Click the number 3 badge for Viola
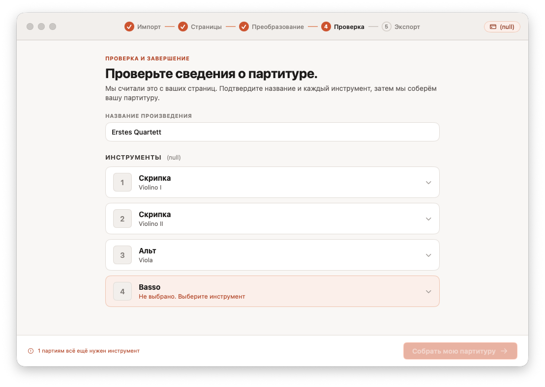Image resolution: width=545 pixels, height=387 pixels. pyautogui.click(x=122, y=255)
